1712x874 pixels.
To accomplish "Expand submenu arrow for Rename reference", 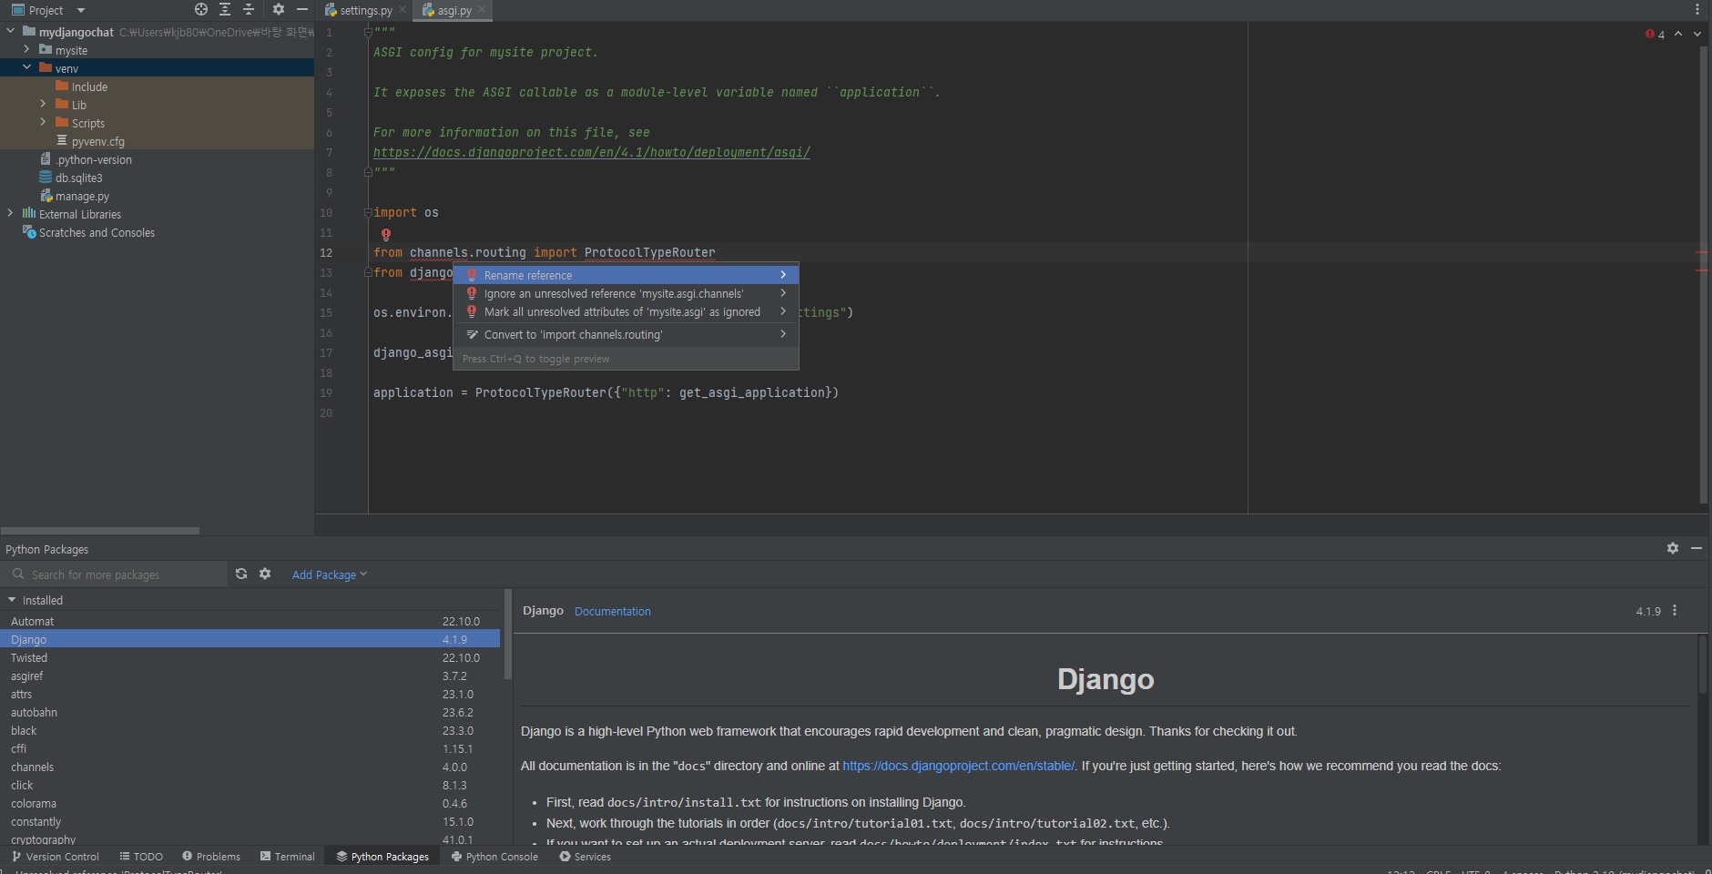I will (782, 275).
